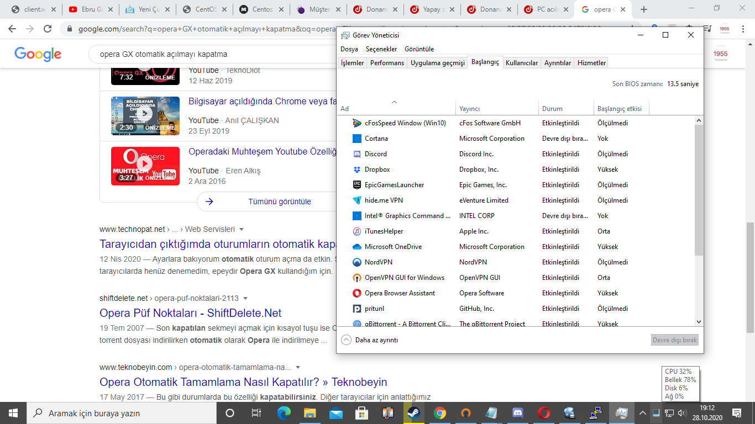Viewport: 755px width, 424px height.
Task: Select Intel Graphics Command icon
Action: (357, 216)
